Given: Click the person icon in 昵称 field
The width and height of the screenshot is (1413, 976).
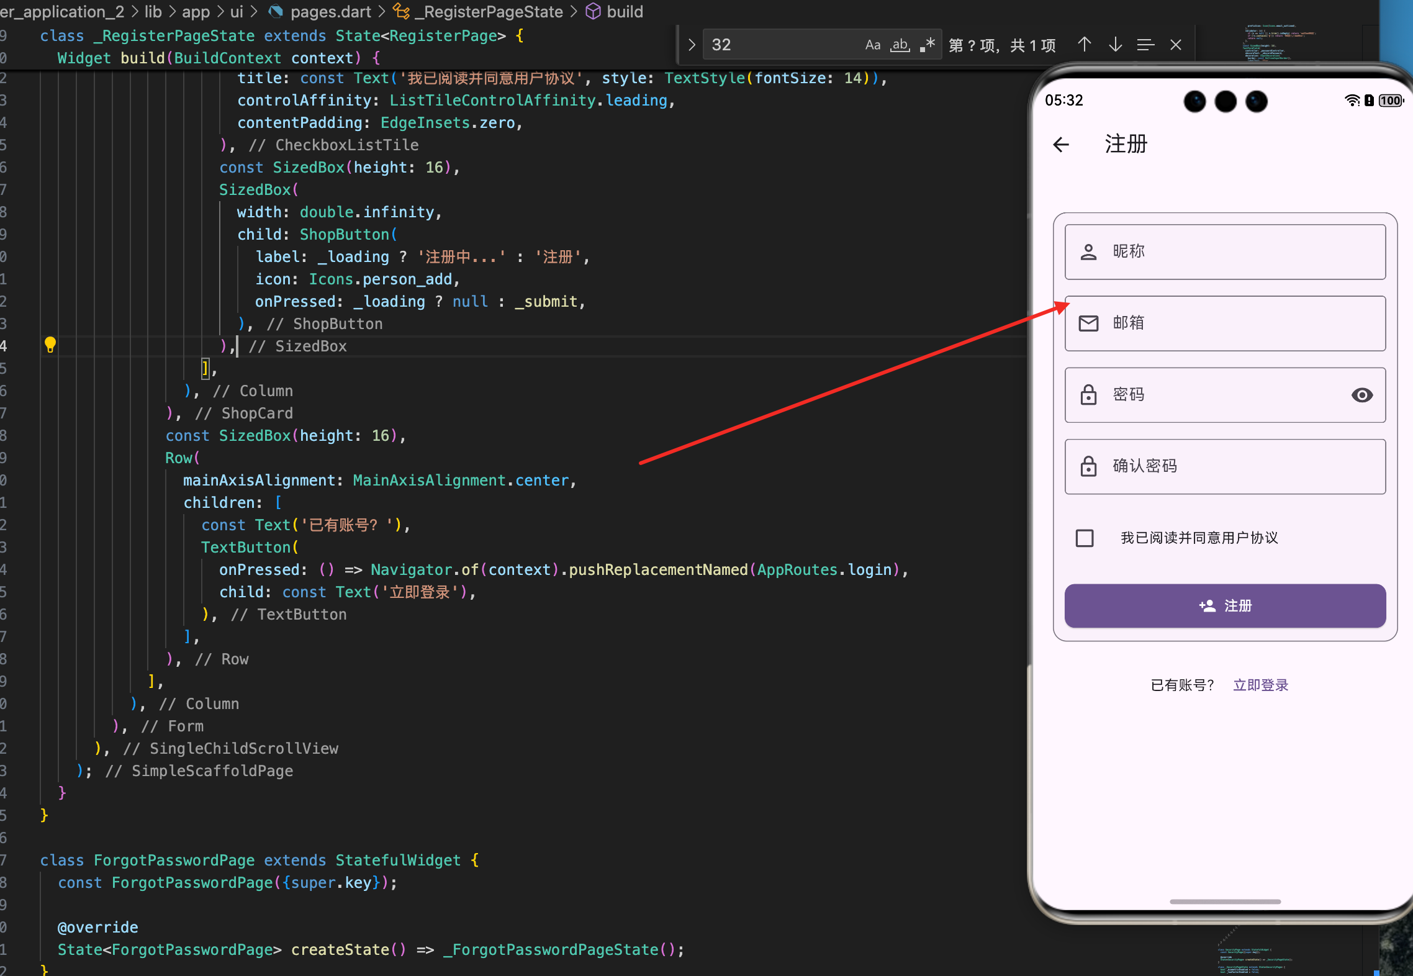Looking at the screenshot, I should pos(1088,252).
